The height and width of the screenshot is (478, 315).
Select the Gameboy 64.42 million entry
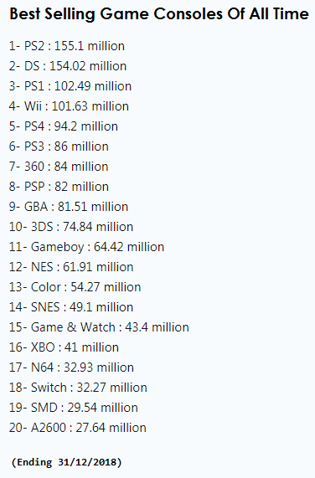click(x=86, y=247)
